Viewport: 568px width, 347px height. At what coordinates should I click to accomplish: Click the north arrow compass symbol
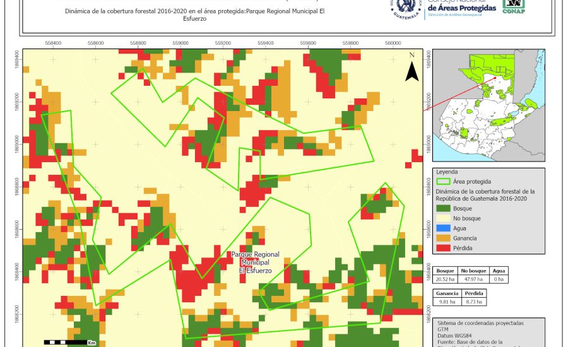click(411, 68)
